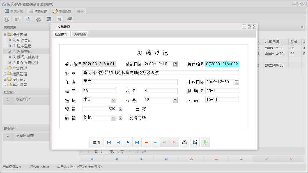Click the first-record navigation icon
Image resolution: width=308 pixels, height=173 pixels.
point(109,142)
